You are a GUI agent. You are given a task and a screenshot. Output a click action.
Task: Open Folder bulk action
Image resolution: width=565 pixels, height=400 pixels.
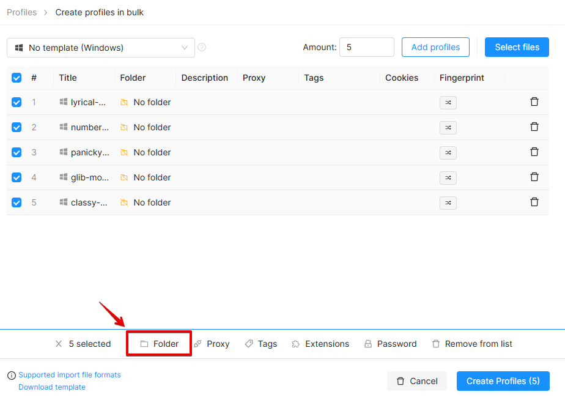click(x=159, y=344)
